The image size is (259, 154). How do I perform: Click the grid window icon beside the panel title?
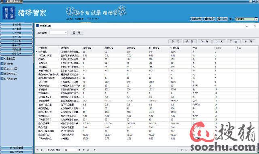pyautogui.click(x=37, y=25)
